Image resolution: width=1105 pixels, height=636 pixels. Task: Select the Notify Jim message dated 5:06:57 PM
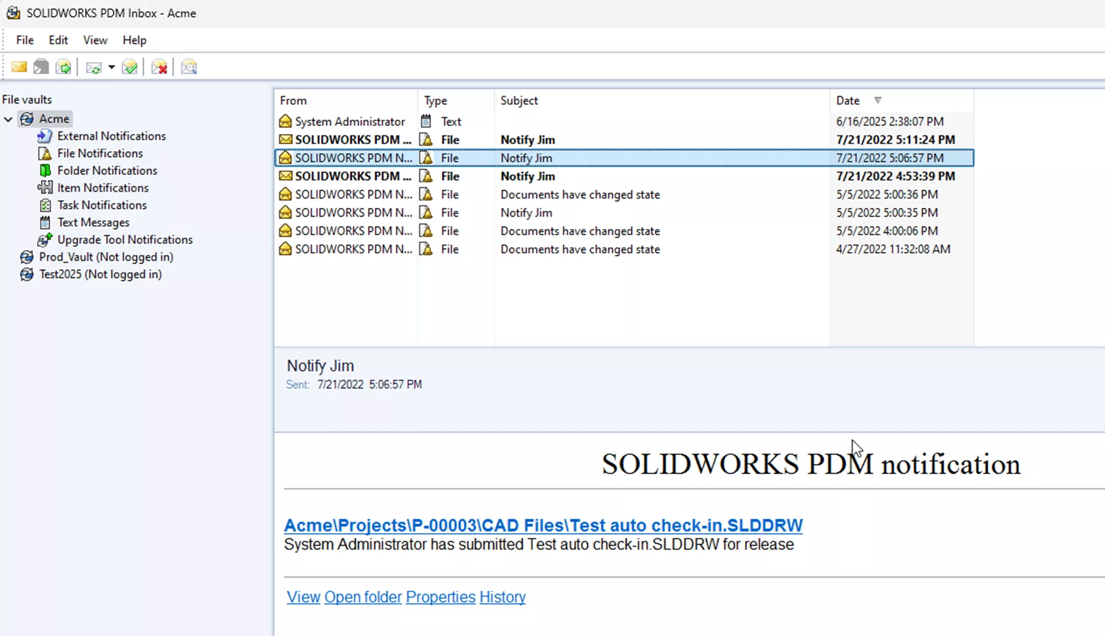[624, 158]
